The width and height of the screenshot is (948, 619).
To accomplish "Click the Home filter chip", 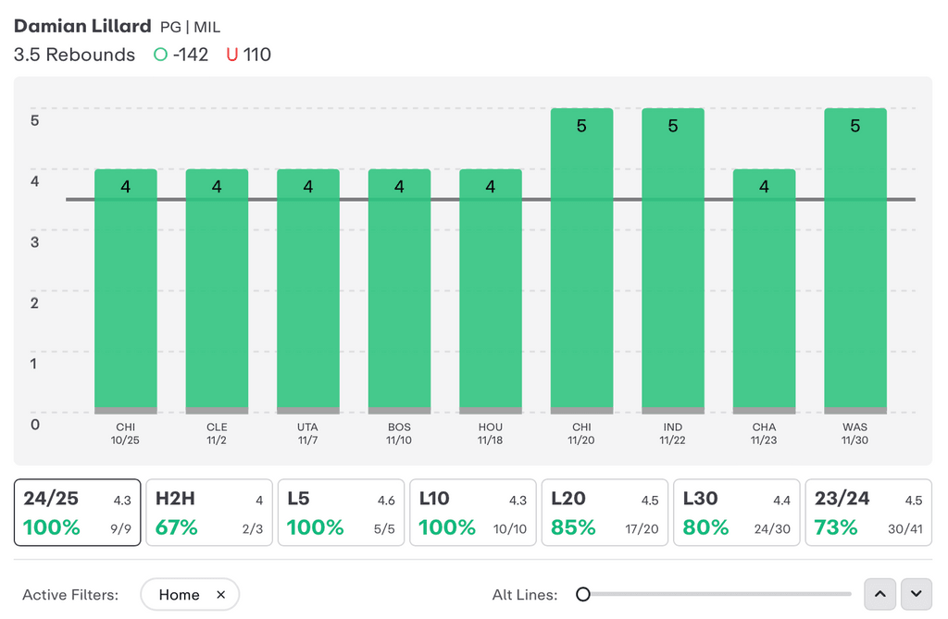I will (190, 594).
